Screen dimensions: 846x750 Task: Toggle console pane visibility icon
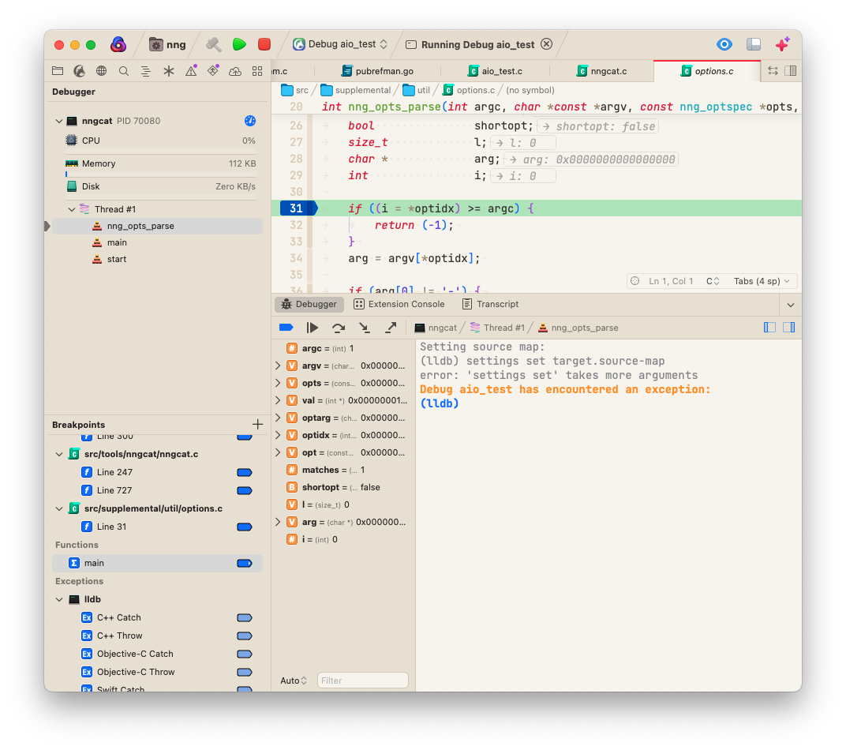point(789,328)
